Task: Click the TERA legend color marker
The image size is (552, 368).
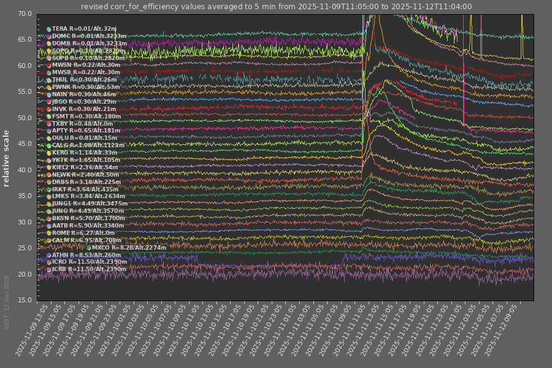Action: (x=49, y=29)
